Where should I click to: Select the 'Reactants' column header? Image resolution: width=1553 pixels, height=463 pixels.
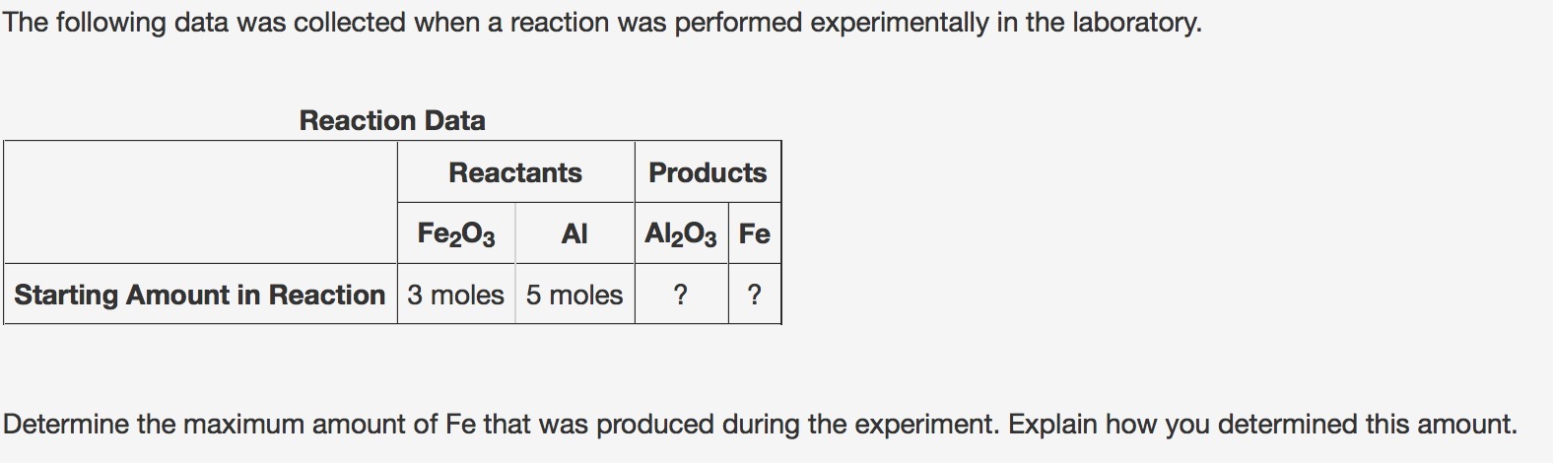coord(515,172)
